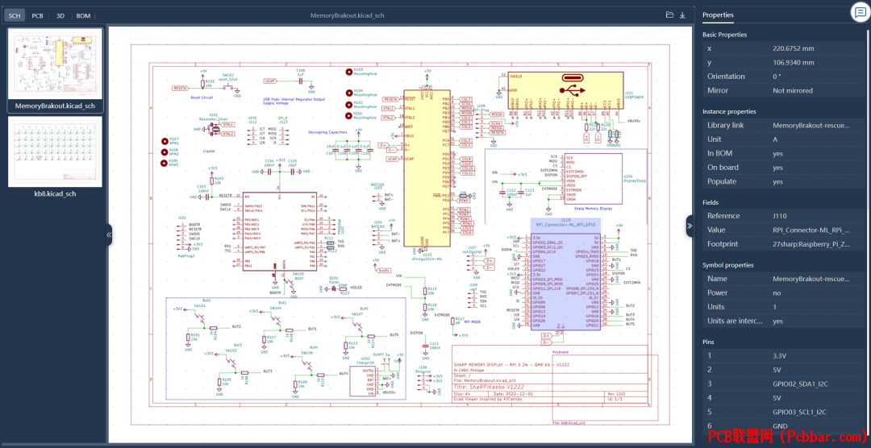Click the Symbol properties section header
Screen dimensions: 871x448
pyautogui.click(x=727, y=265)
